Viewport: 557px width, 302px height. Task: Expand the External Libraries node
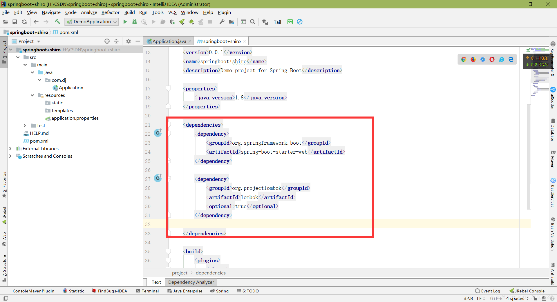[10, 148]
